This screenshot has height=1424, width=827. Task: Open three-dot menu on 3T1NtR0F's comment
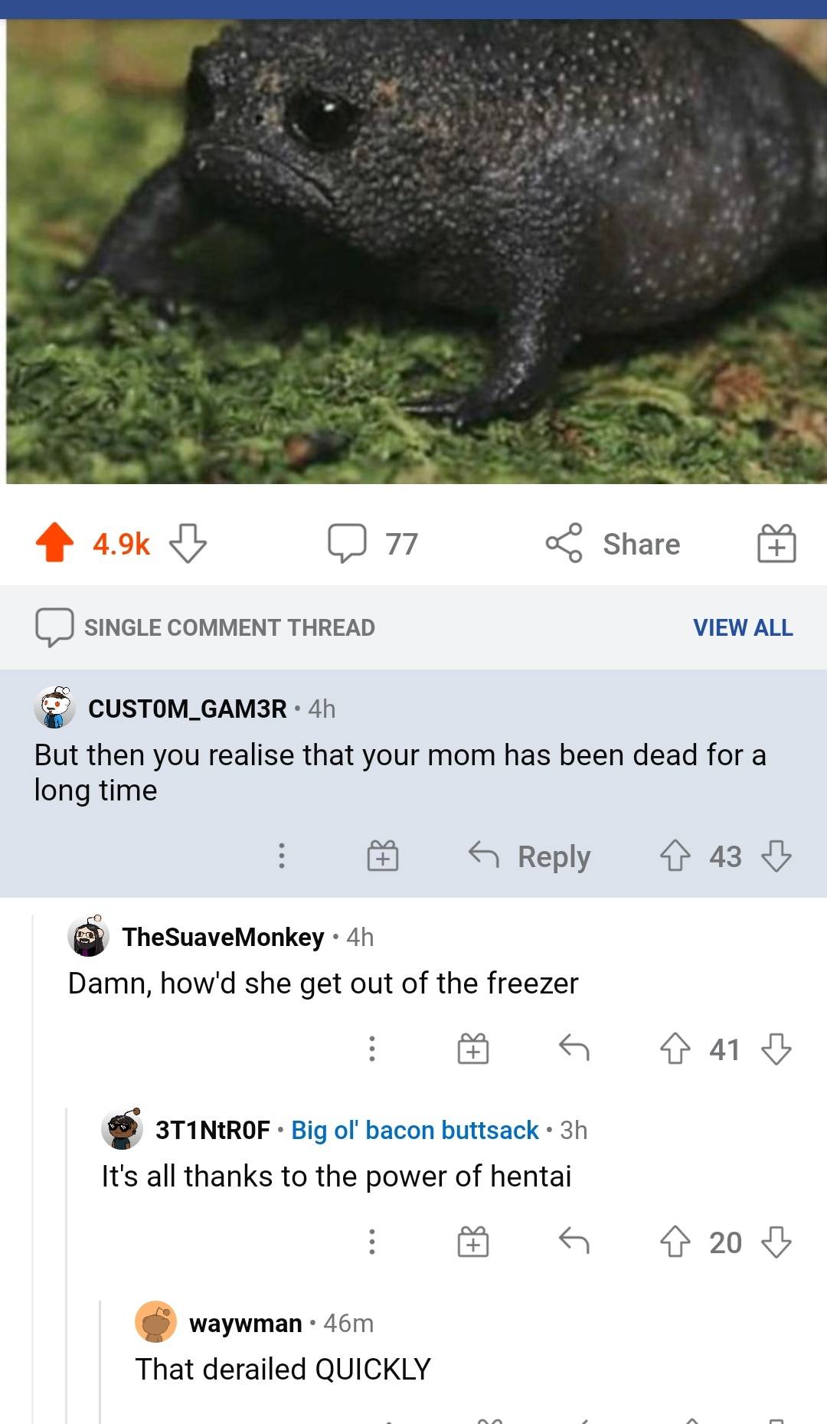[x=372, y=1242]
